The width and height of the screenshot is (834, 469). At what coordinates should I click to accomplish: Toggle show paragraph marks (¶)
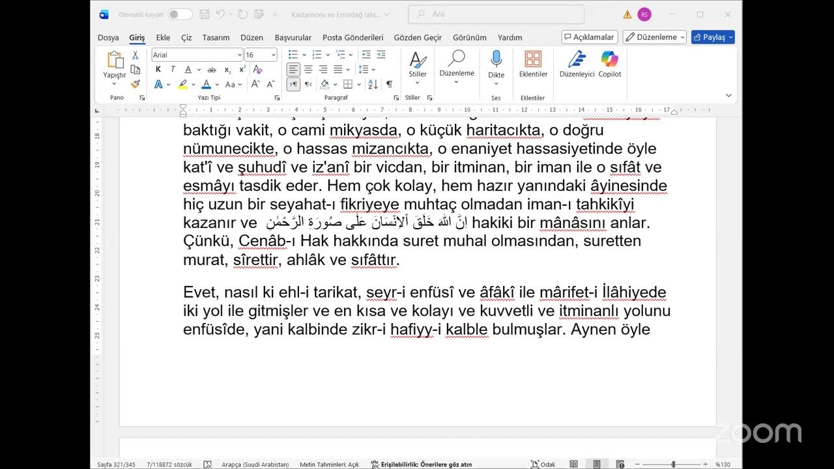click(x=389, y=84)
